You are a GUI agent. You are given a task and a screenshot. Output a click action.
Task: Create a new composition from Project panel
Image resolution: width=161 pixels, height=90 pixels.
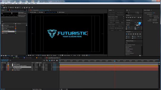[x=6, y=55]
